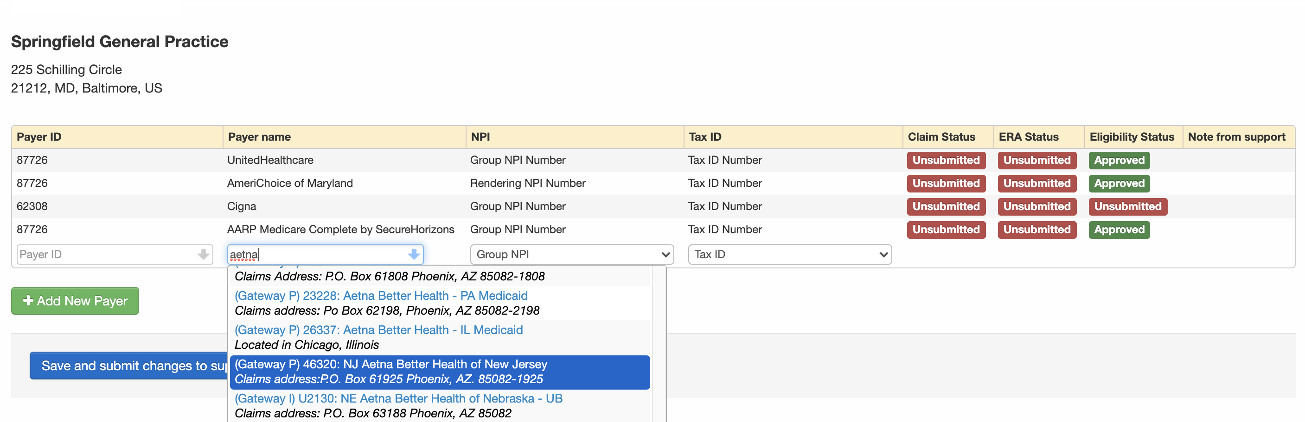
Task: Click the plus icon on Add New Payer
Action: pos(28,300)
